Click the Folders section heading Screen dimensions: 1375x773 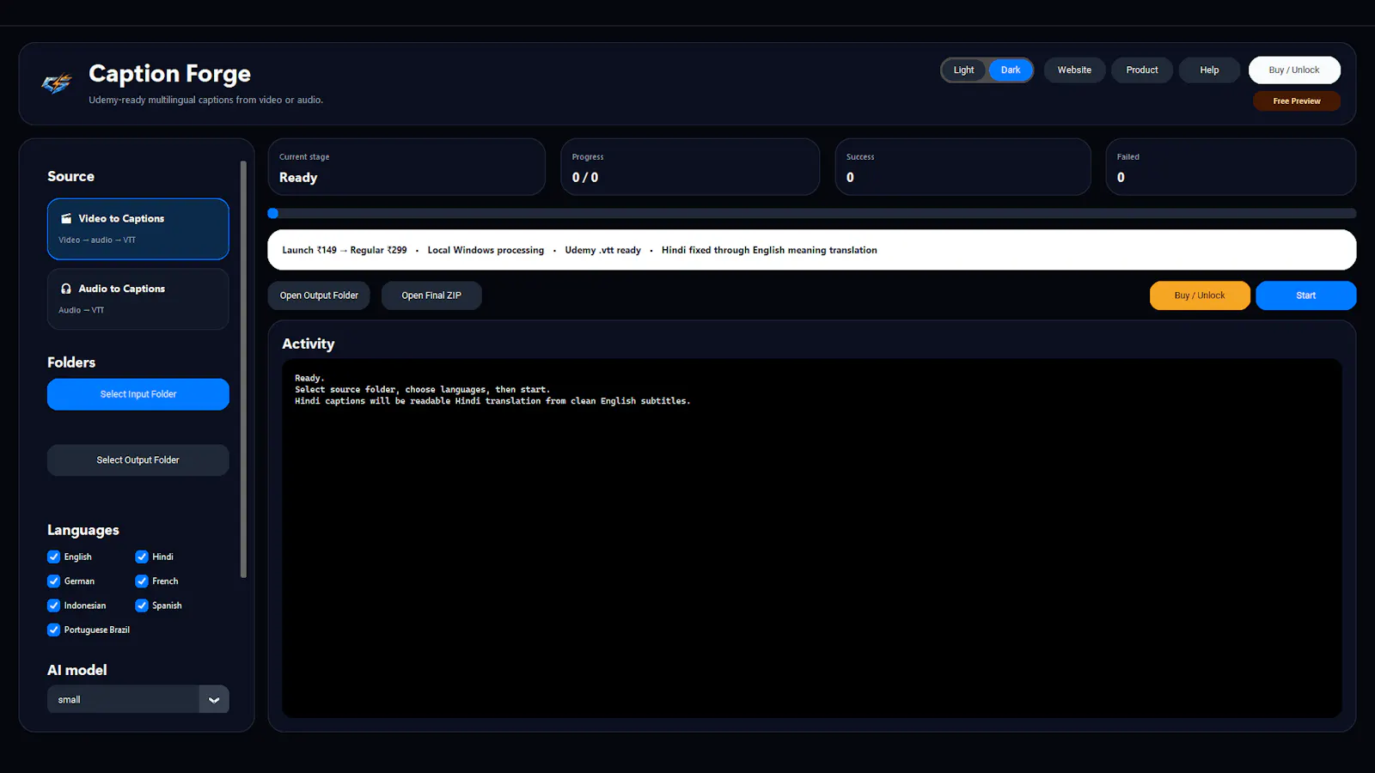[x=71, y=362]
